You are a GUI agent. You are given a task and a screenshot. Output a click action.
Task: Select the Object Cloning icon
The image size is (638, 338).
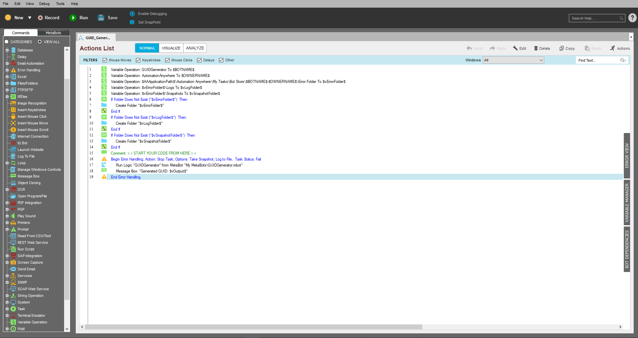(x=13, y=183)
